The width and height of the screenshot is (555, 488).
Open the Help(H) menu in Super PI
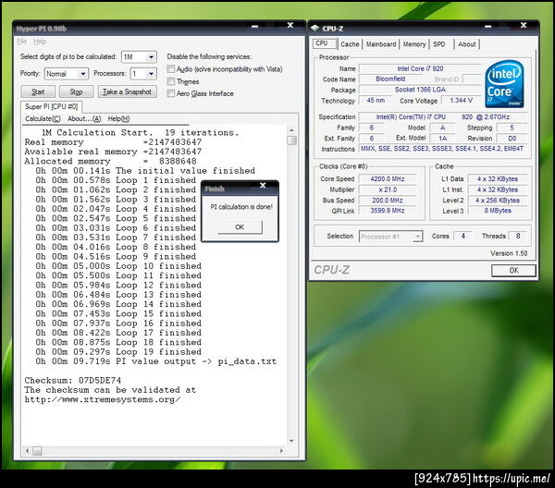click(x=118, y=119)
